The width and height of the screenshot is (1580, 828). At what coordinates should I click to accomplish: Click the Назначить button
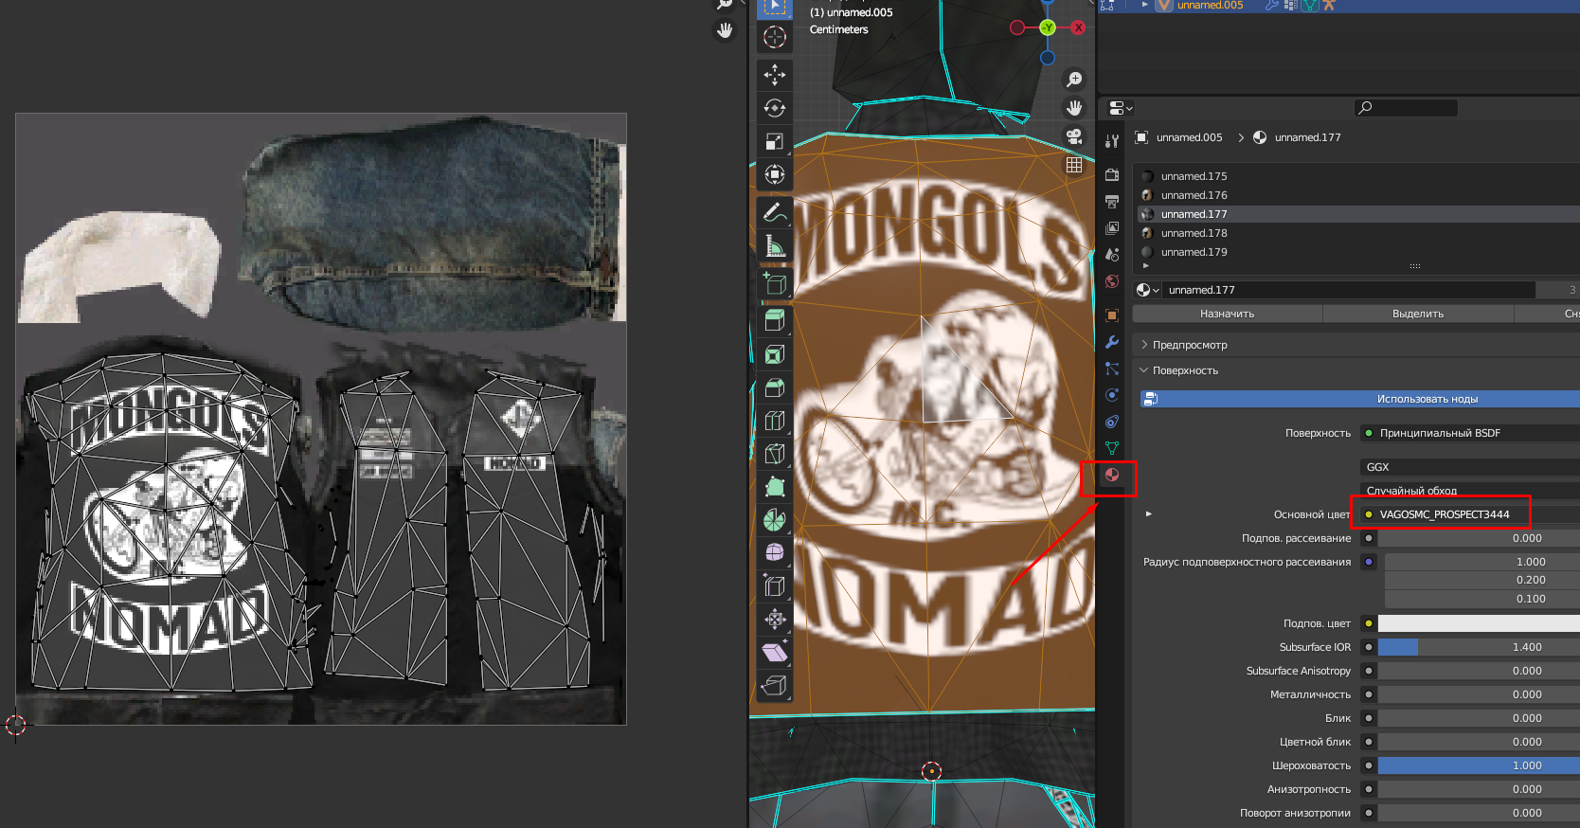pos(1227,314)
